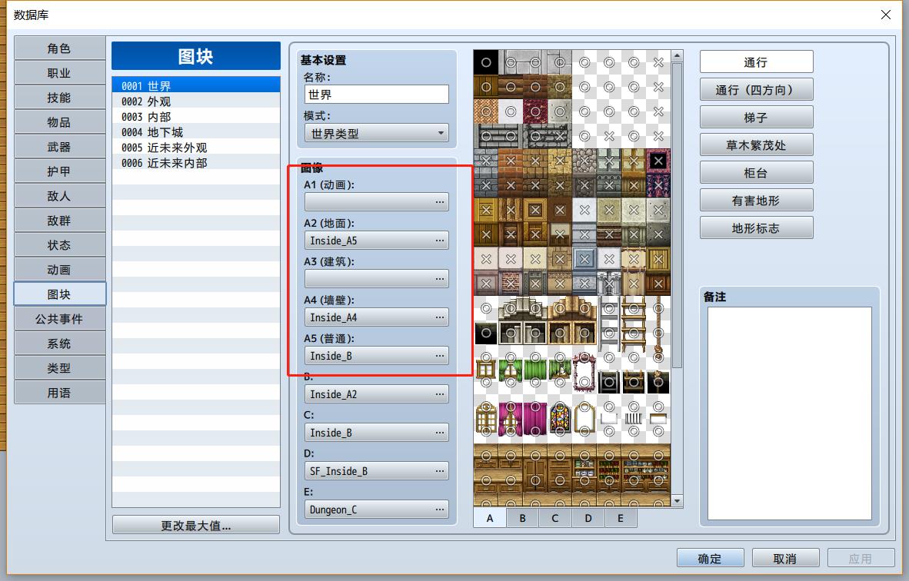Expand the 模式 (世界类型) dropdown

click(x=376, y=134)
